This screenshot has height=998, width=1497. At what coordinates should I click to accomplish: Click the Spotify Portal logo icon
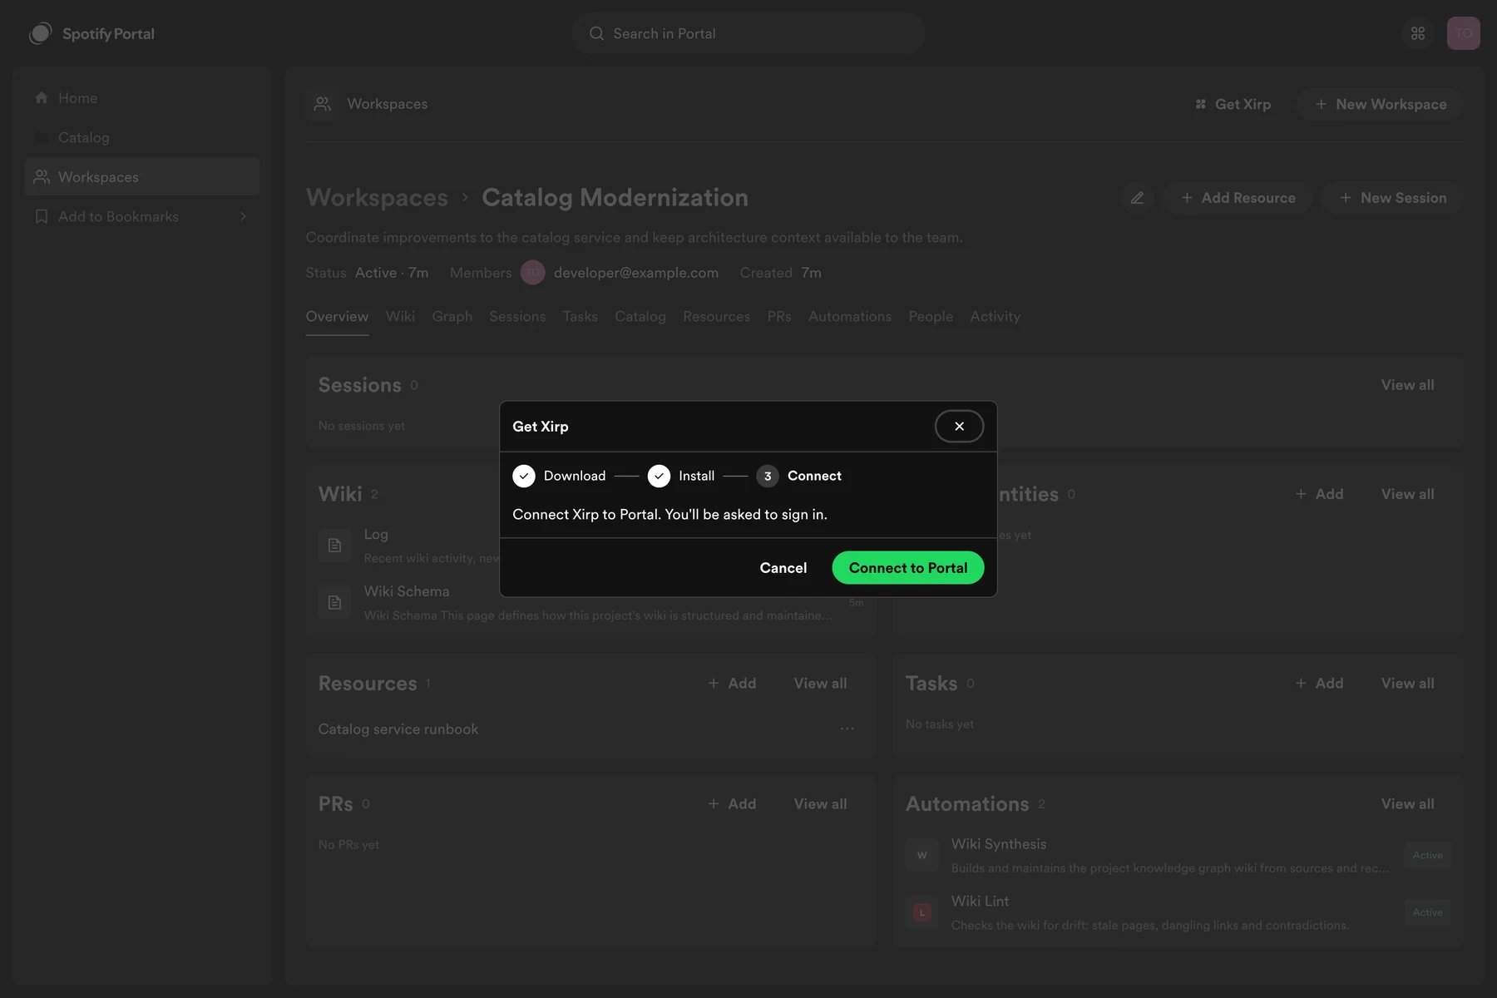click(x=40, y=33)
